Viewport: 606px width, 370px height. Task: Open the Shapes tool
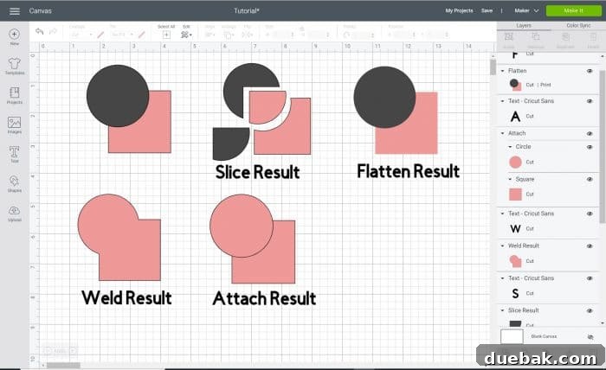coord(15,182)
